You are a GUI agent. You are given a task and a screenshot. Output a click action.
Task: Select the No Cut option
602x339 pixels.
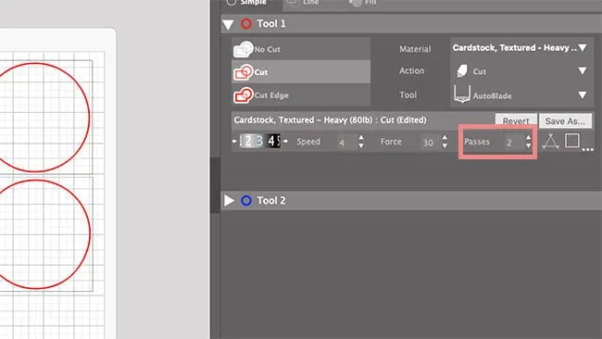[301, 49]
